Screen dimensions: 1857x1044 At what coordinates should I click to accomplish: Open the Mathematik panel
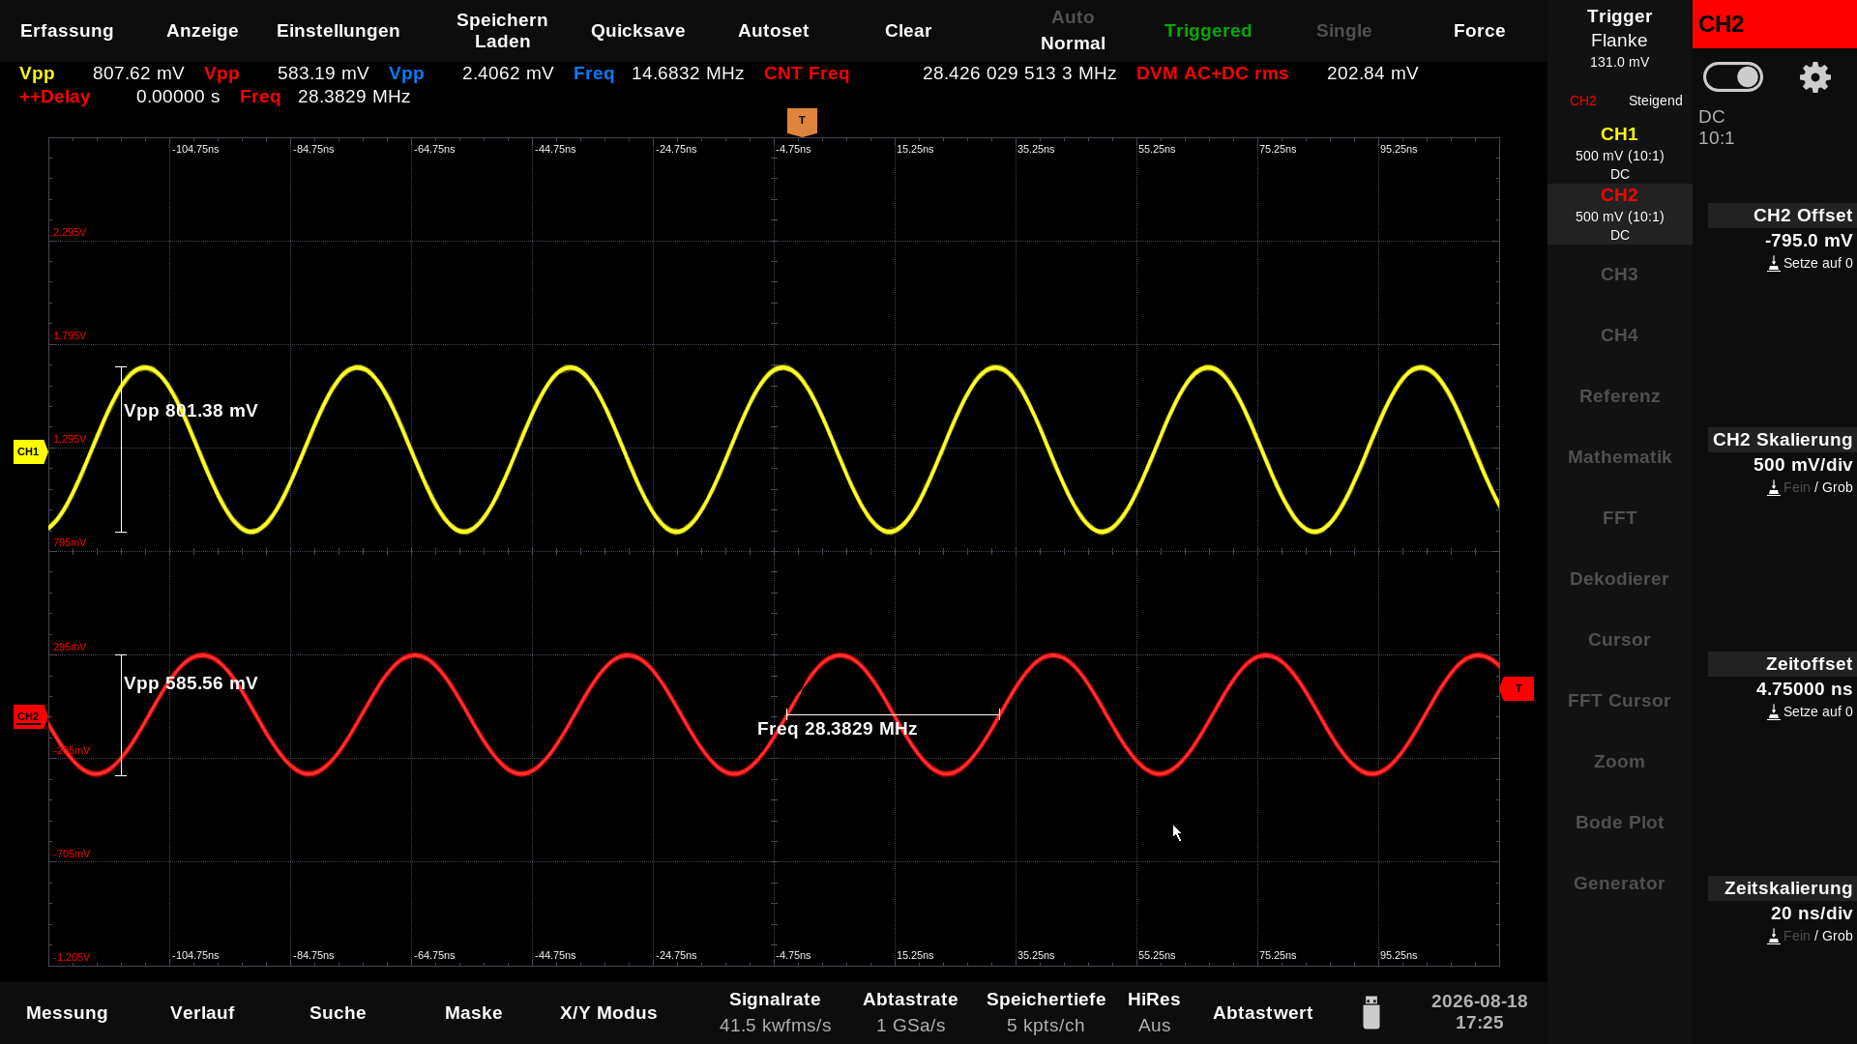coord(1619,457)
